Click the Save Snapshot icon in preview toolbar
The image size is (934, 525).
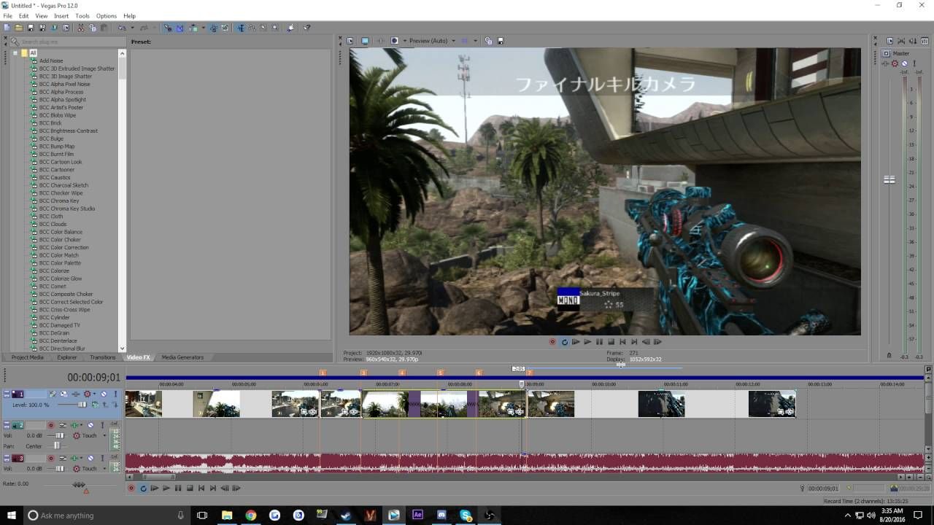(x=500, y=41)
